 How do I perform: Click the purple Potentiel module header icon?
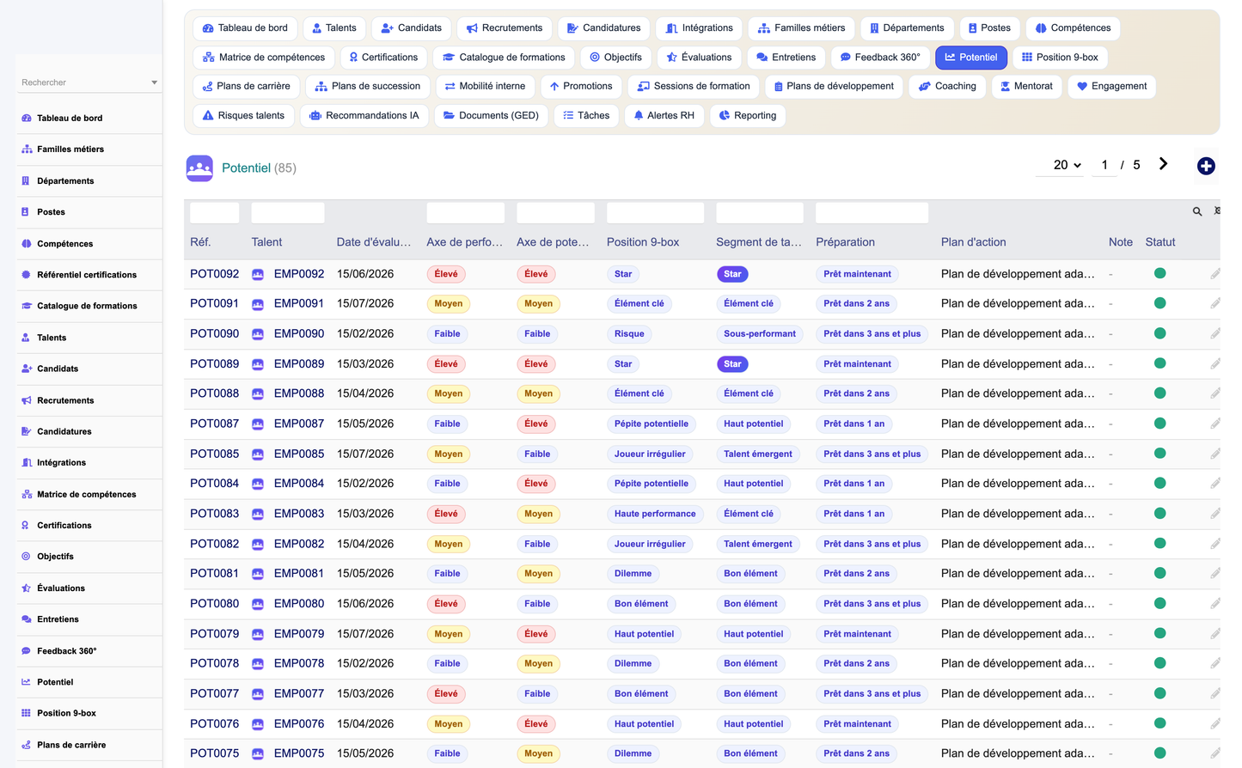pyautogui.click(x=199, y=168)
